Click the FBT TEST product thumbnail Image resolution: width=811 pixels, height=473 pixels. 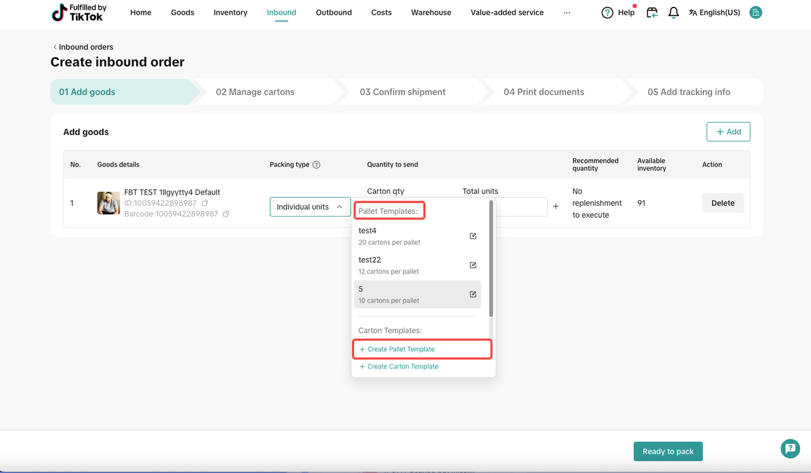[108, 203]
